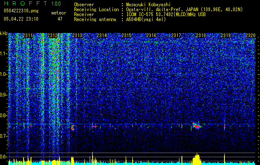The image size is (260, 165).
Task: Click observer name Masayuki Kobayashi
Action: click(x=148, y=5)
